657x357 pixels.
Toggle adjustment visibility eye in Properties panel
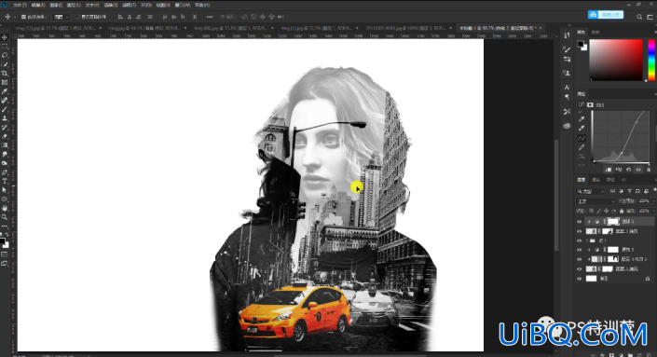[x=638, y=170]
